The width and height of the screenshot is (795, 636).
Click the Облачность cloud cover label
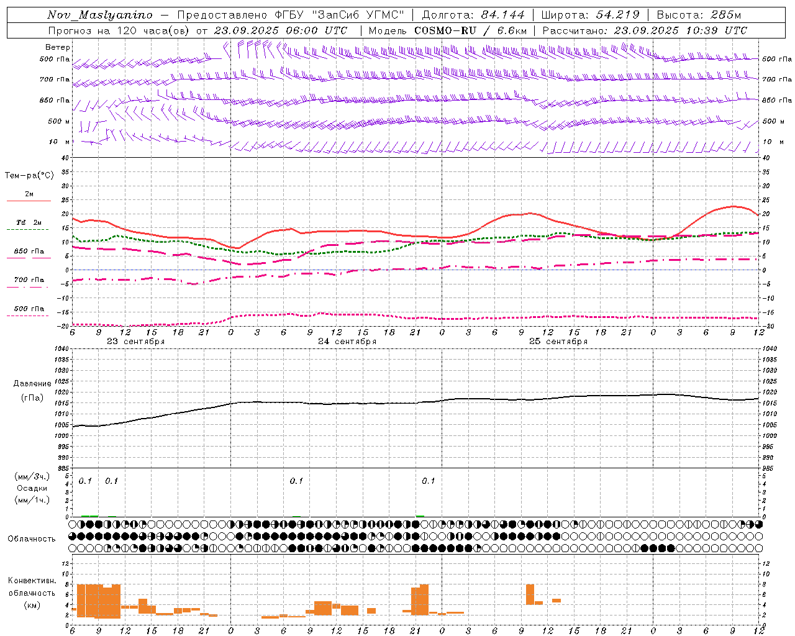(x=32, y=538)
